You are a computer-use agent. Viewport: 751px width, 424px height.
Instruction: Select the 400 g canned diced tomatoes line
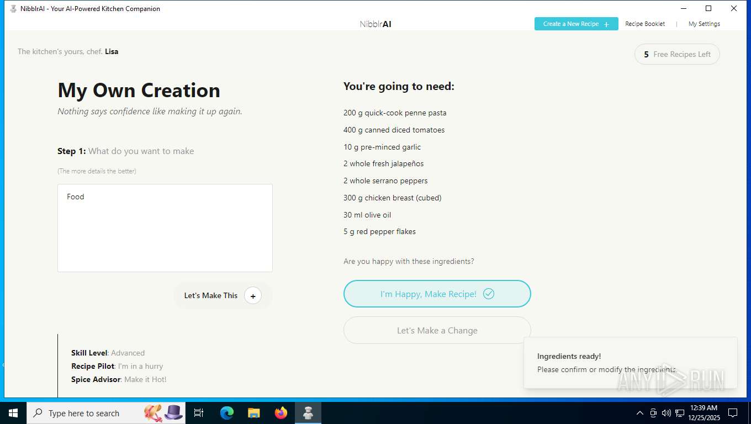(394, 130)
